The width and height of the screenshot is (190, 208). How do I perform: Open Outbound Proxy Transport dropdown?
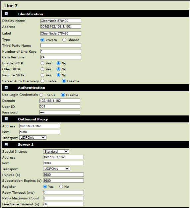pos(33,137)
